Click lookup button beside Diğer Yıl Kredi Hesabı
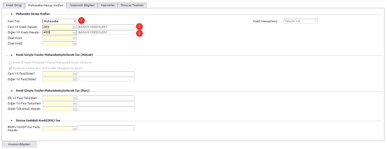The image size is (387, 149). pyautogui.click(x=75, y=32)
